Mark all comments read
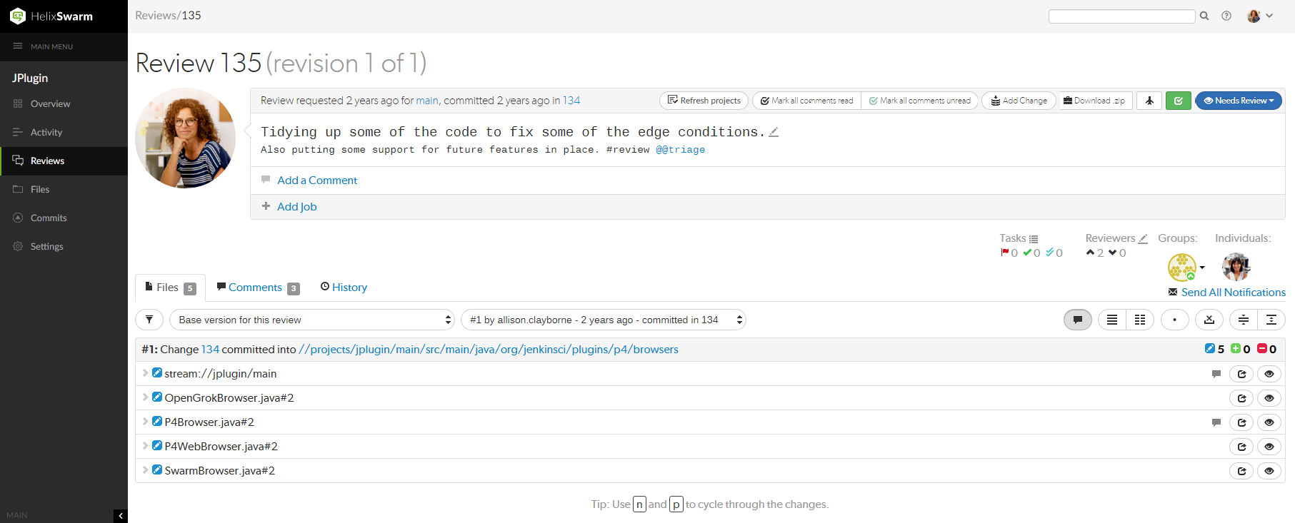Screen dimensions: 1295x523 806,101
